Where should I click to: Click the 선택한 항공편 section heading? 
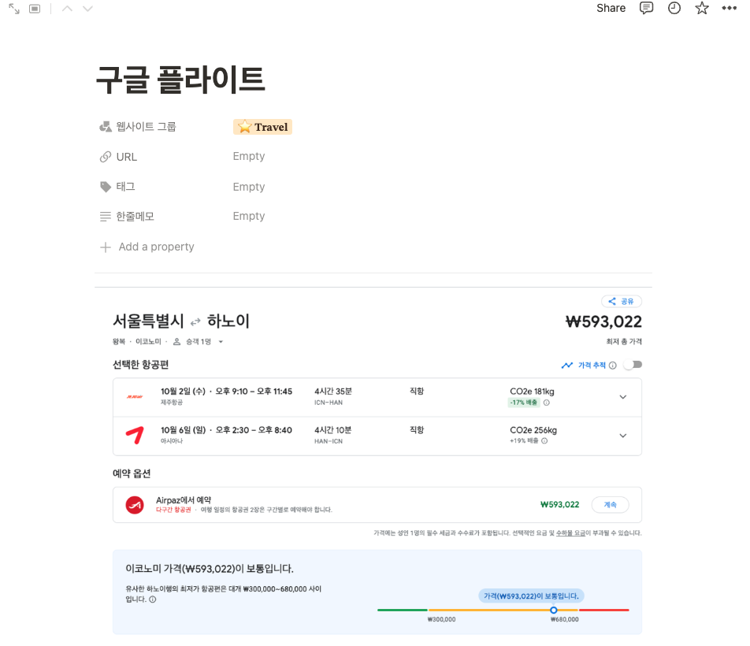[140, 365]
